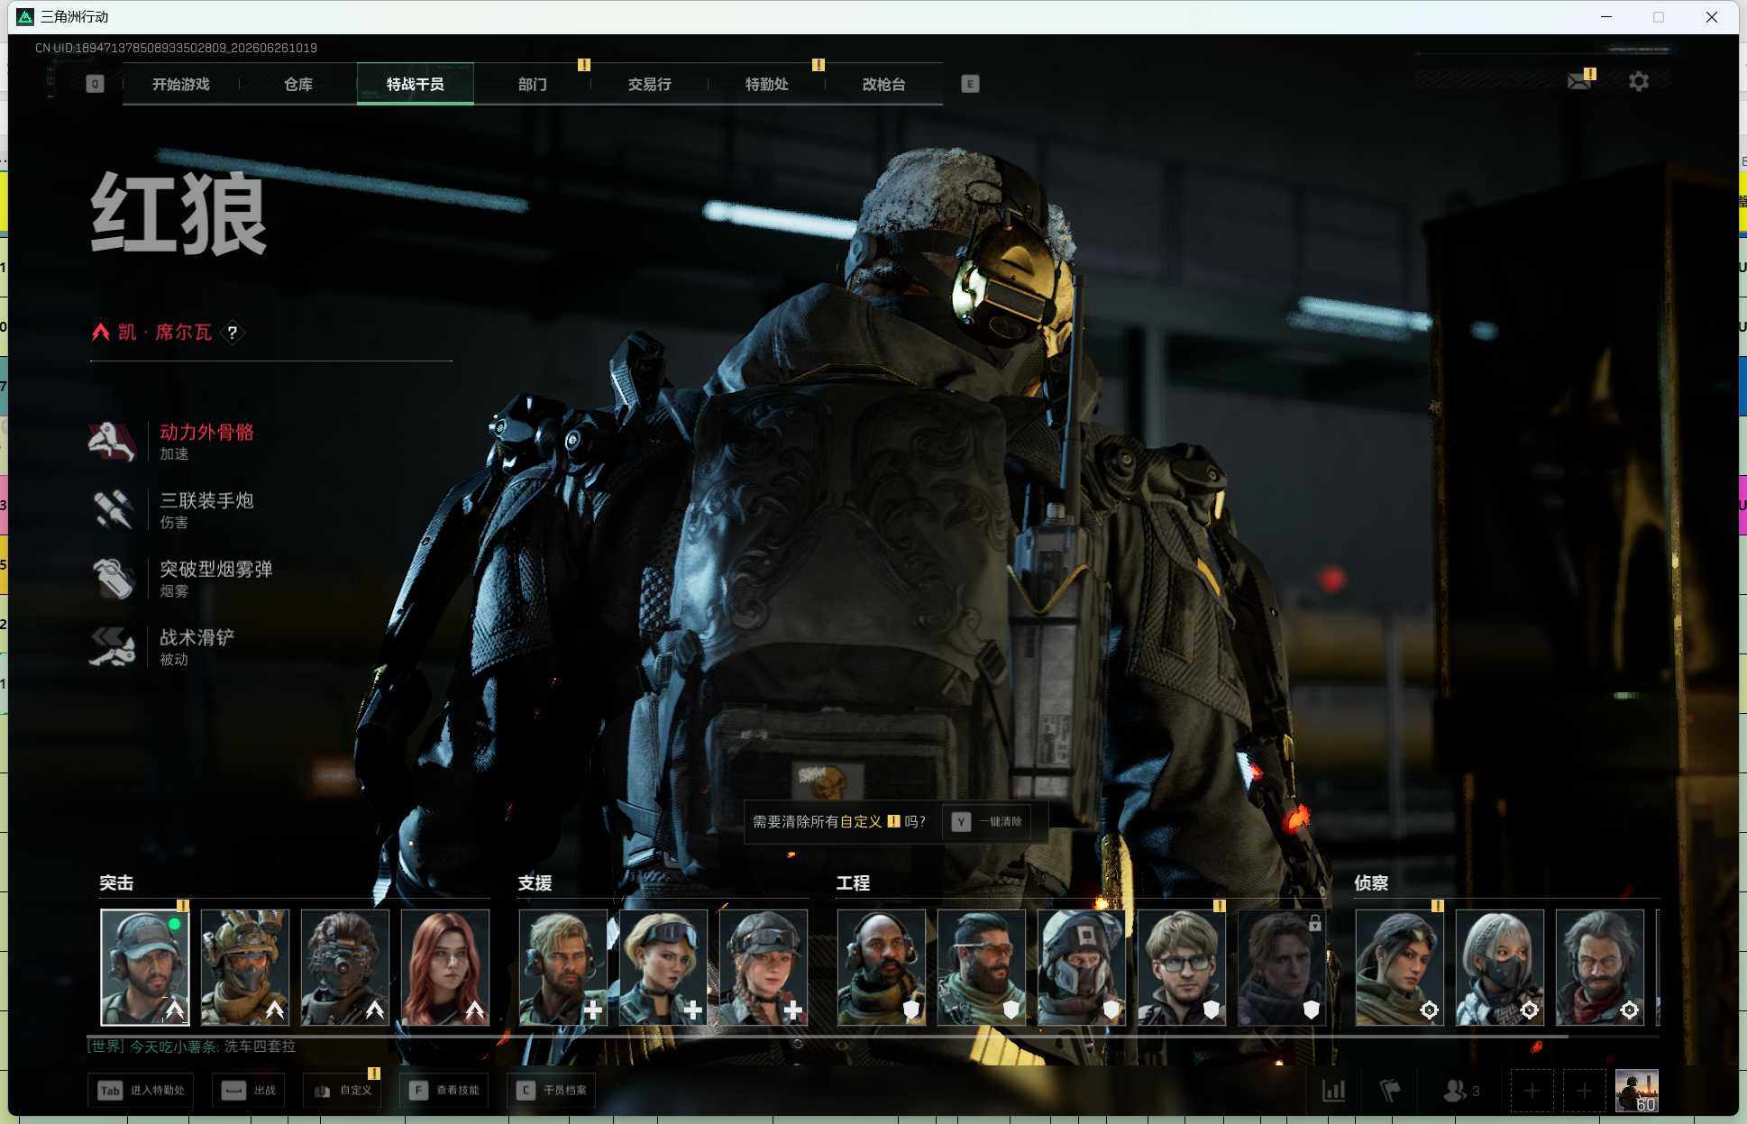The height and width of the screenshot is (1124, 1747).
Task: Open the friends icon showing 3
Action: tap(1461, 1091)
